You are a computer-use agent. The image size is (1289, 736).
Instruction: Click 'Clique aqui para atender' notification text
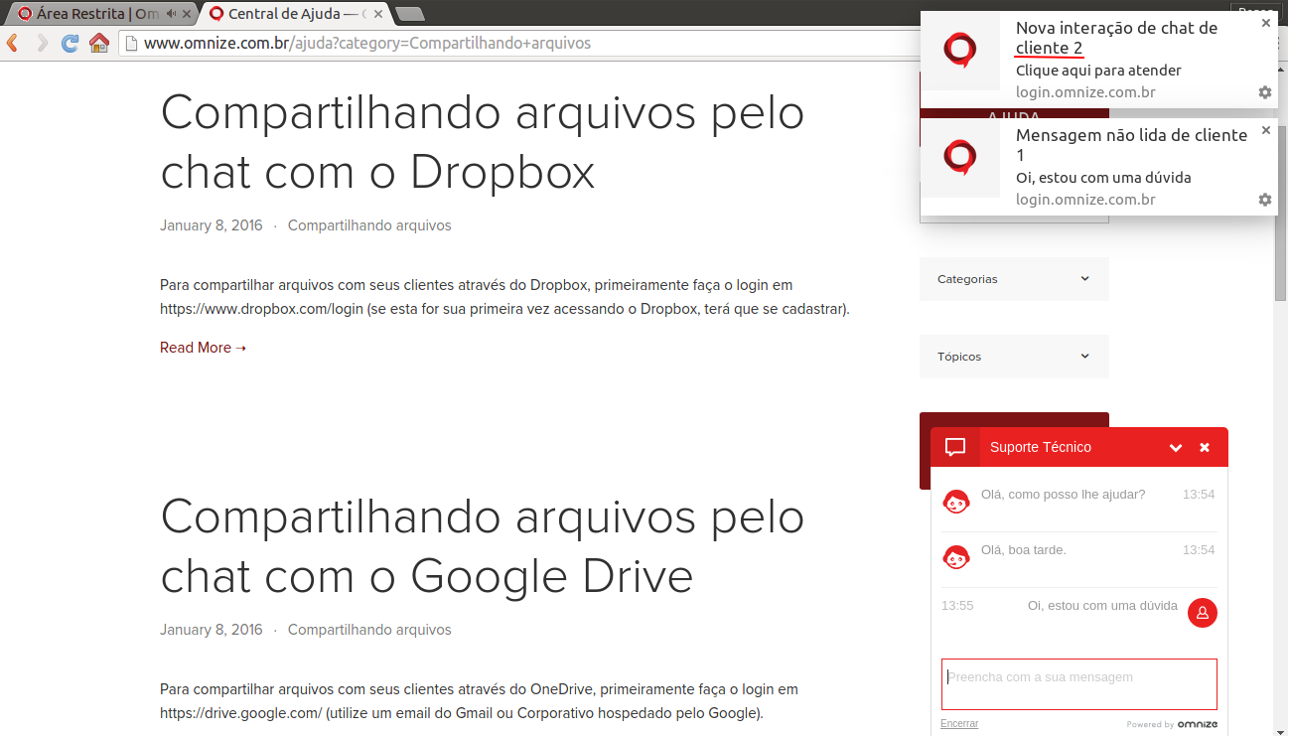[1098, 71]
